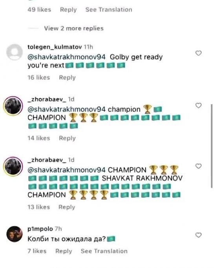The width and height of the screenshot is (214, 268).
Task: Reply to tolegen_kulmatov's comment
Action: (67, 77)
